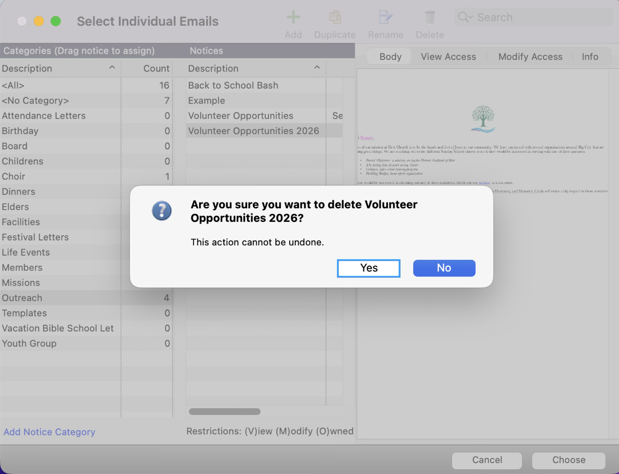Click the website link in preview
The height and width of the screenshot is (474, 619).
(x=484, y=183)
